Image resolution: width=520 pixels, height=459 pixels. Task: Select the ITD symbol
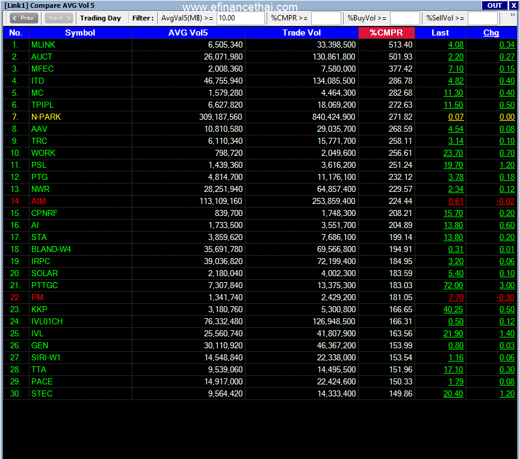coord(37,81)
